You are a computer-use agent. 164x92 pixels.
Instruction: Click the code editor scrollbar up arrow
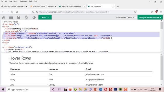[162, 21]
